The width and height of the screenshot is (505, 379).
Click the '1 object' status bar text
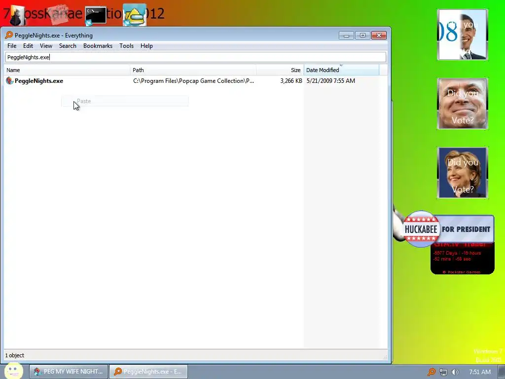click(14, 355)
